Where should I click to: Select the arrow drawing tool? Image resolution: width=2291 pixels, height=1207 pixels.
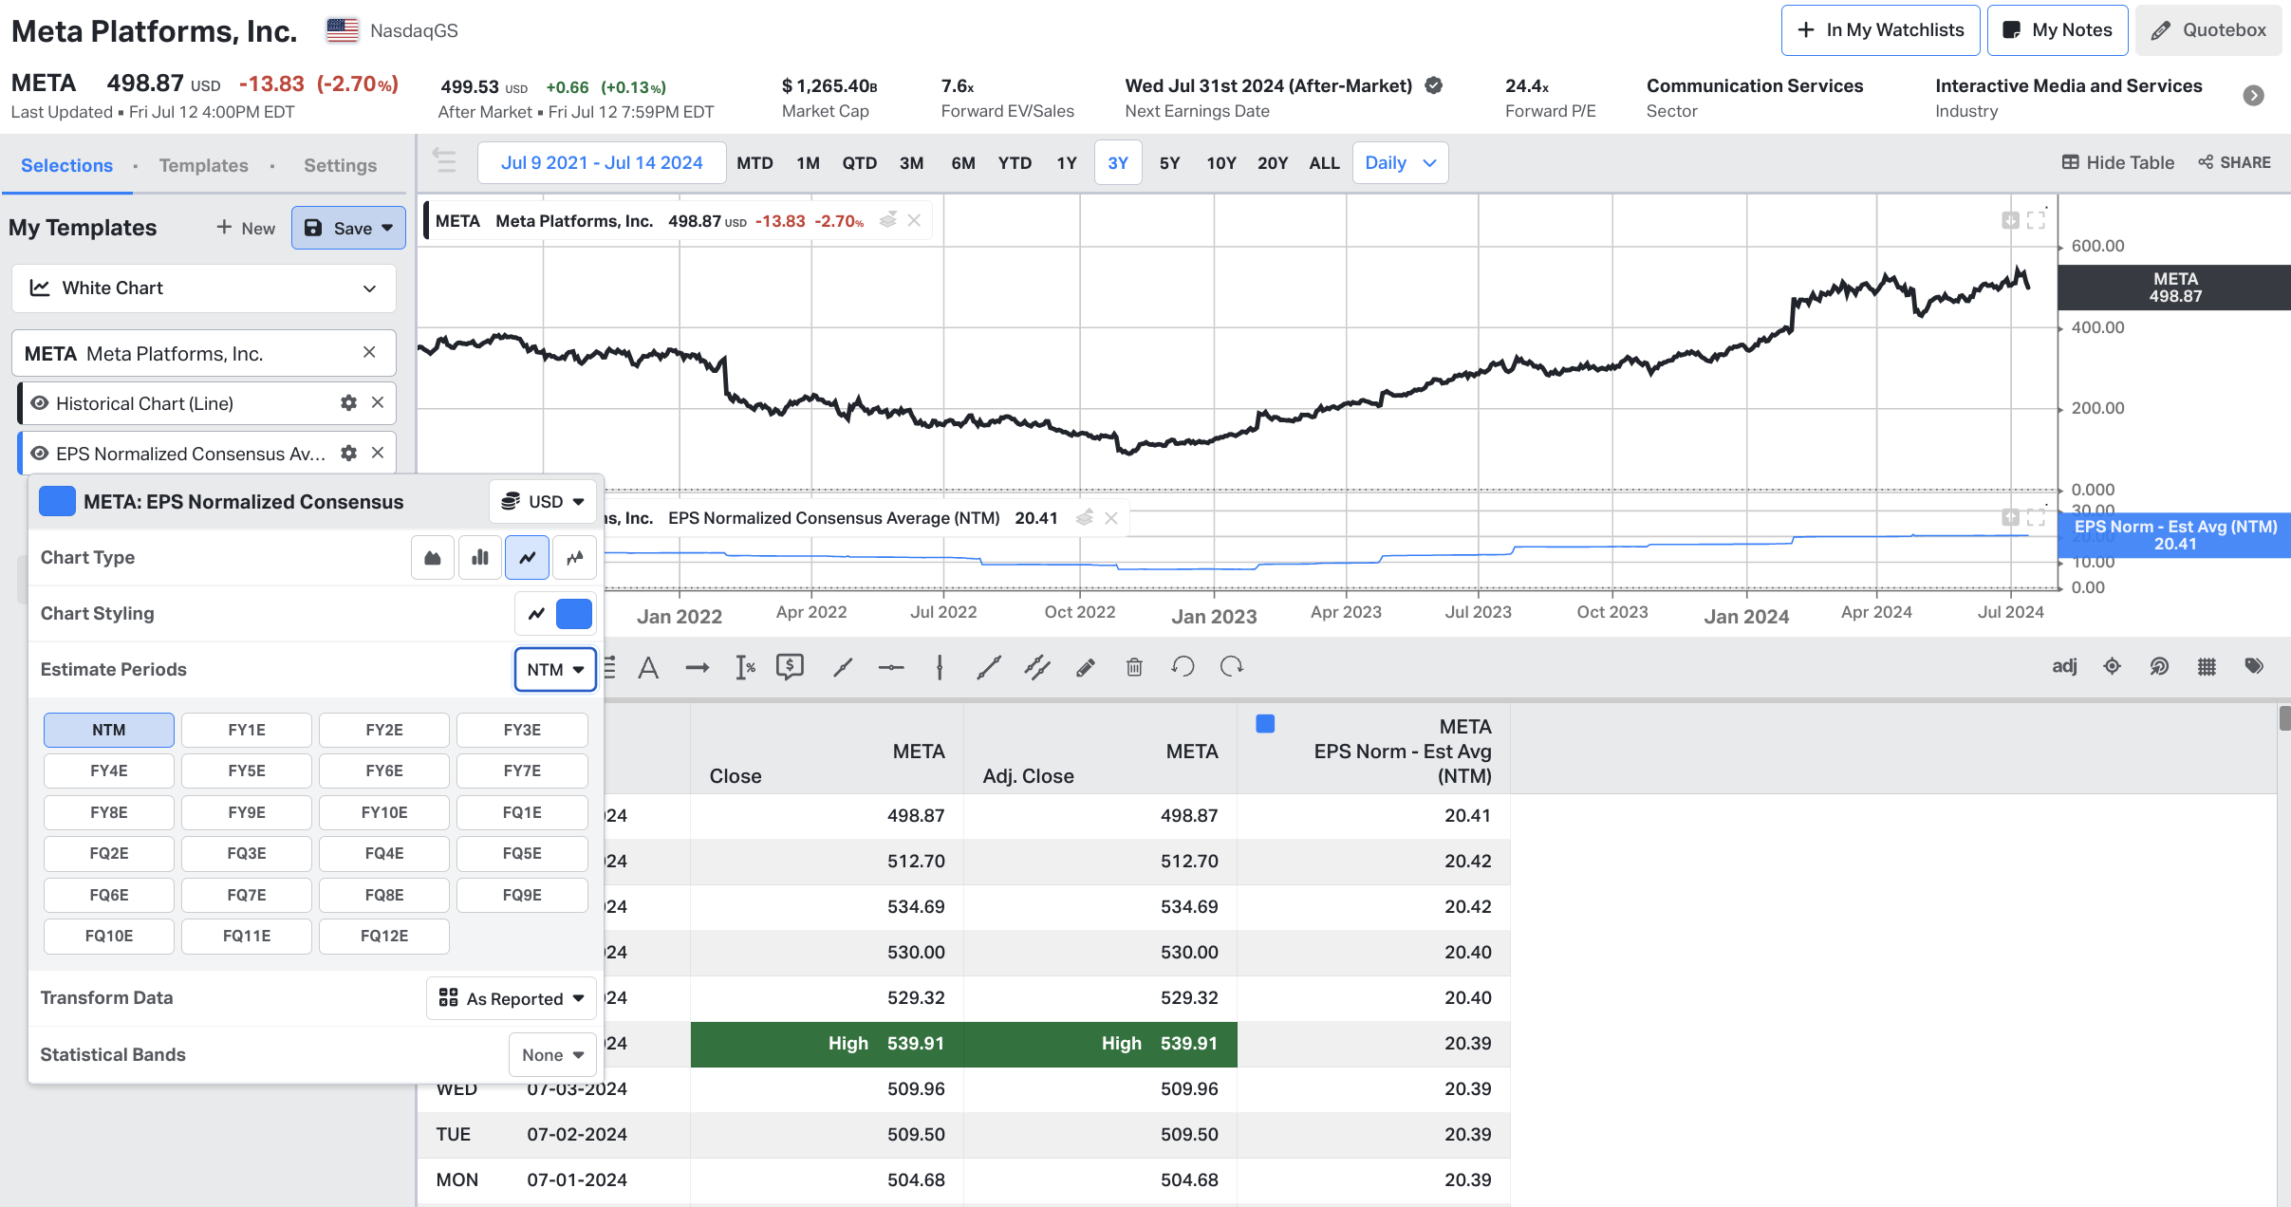(x=698, y=668)
